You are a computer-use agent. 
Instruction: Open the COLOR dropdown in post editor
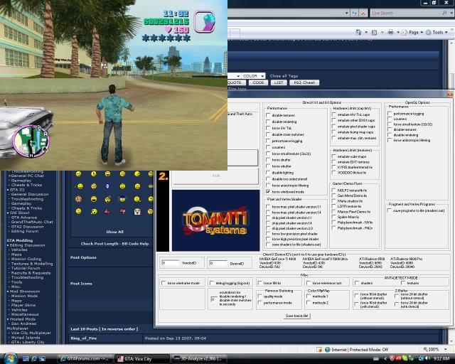(252, 75)
